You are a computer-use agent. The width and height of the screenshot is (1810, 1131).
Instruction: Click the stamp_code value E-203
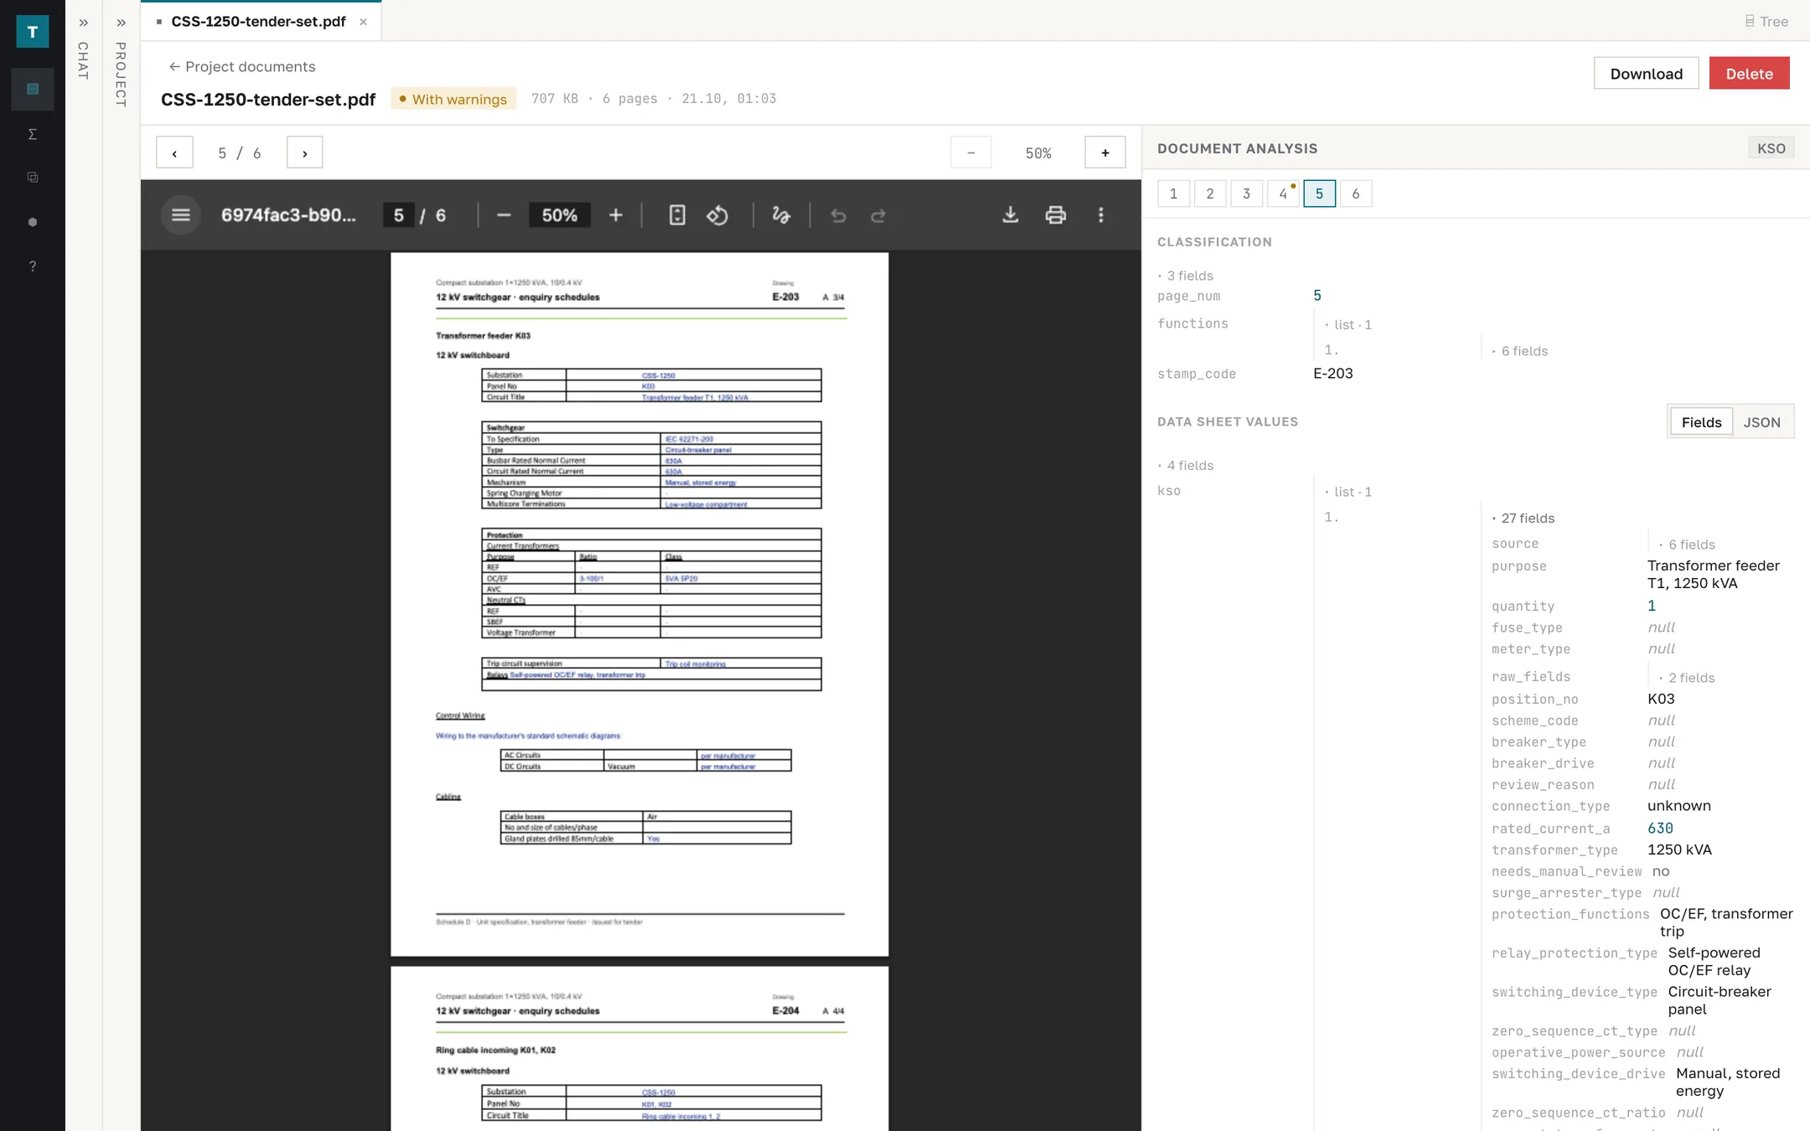(x=1333, y=374)
